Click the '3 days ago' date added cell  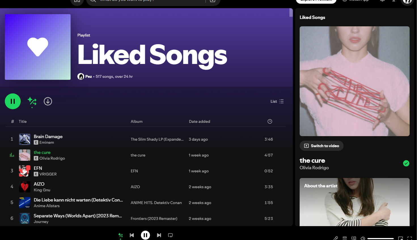[198, 139]
